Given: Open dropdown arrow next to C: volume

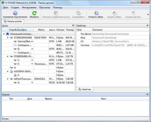Looking at the screenshot, I should [32, 60].
